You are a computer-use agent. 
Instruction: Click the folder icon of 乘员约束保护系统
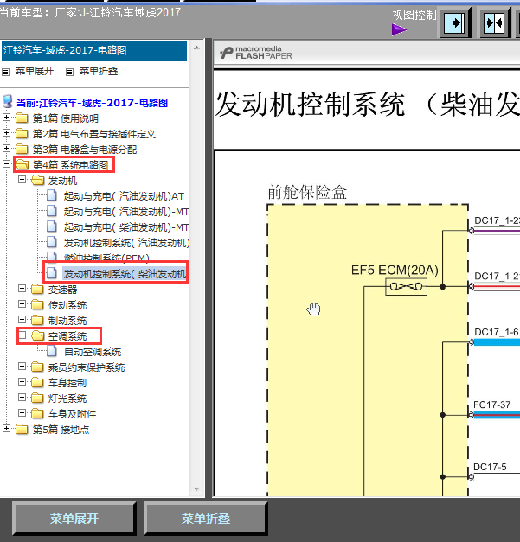[37, 367]
